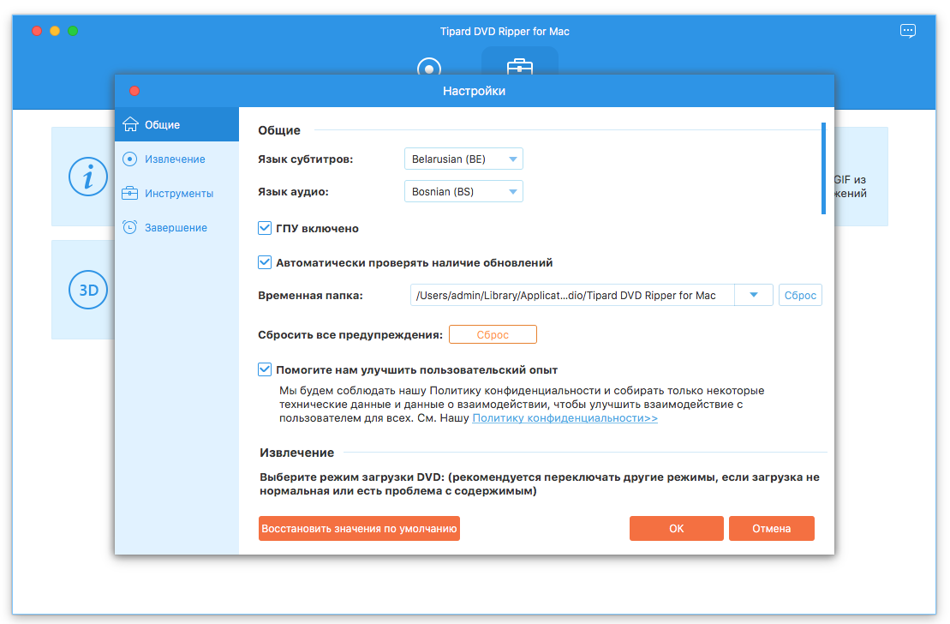
Task: Open the feedback chat icon in title bar
Action: coord(908,31)
